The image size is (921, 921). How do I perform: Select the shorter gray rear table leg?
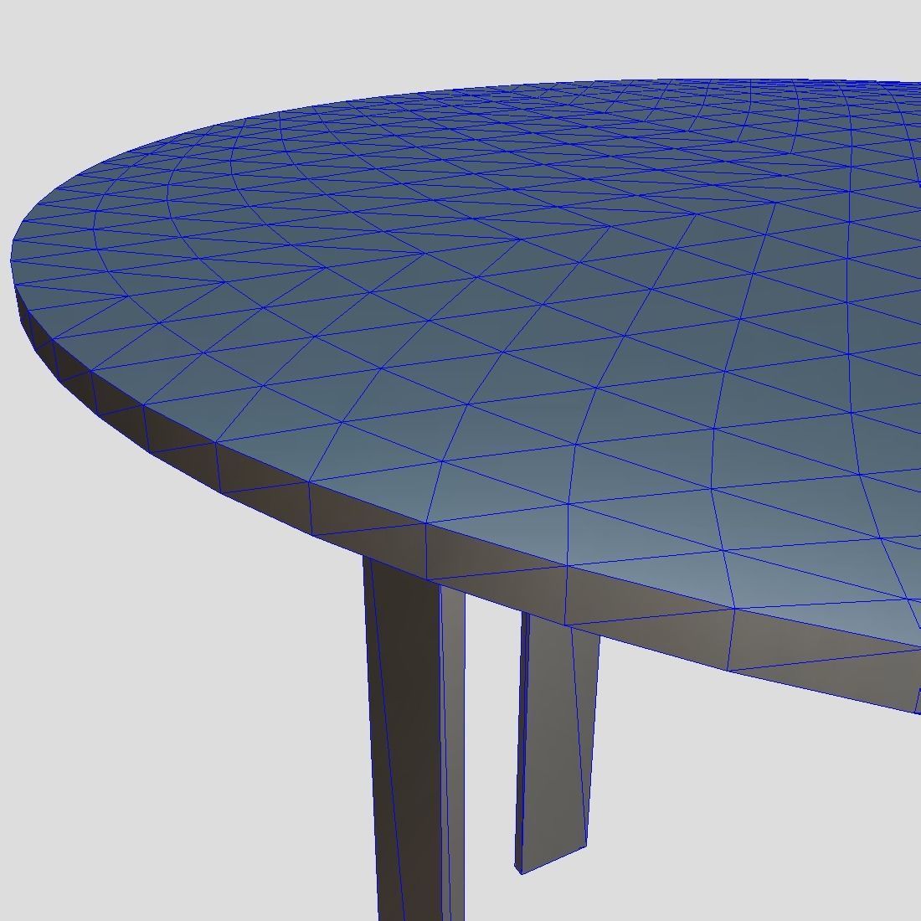(556, 743)
